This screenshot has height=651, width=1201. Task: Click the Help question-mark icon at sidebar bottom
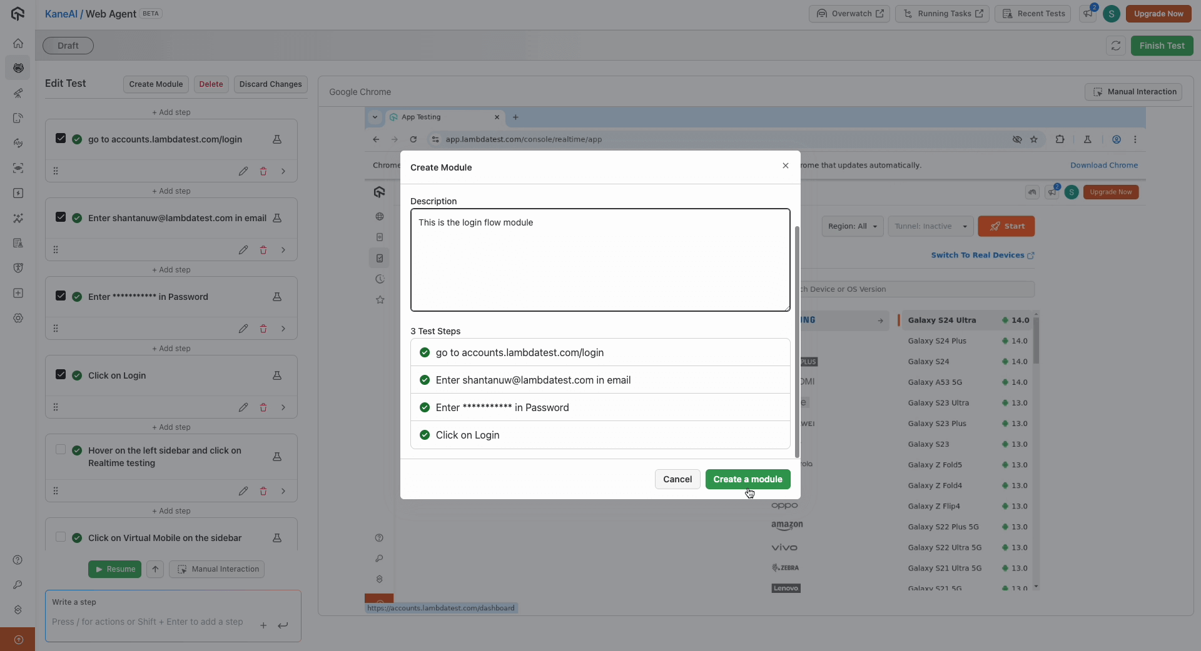[x=18, y=560]
